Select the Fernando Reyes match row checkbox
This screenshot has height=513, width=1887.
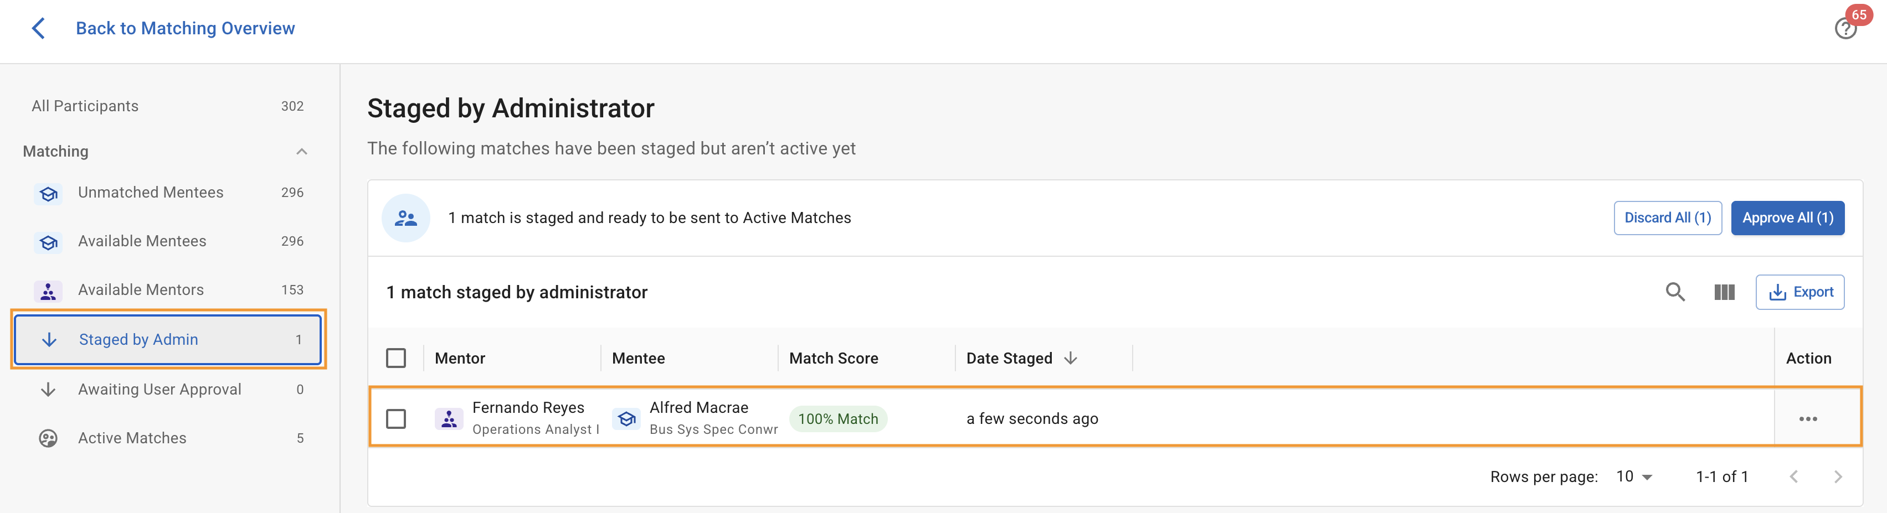(395, 418)
